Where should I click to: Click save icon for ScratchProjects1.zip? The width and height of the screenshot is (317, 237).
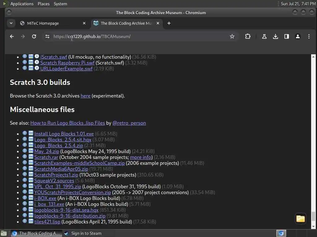pos(31,174)
